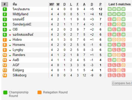Sort table by W column header
Viewport: 132px width, 100px height.
click(58, 4)
